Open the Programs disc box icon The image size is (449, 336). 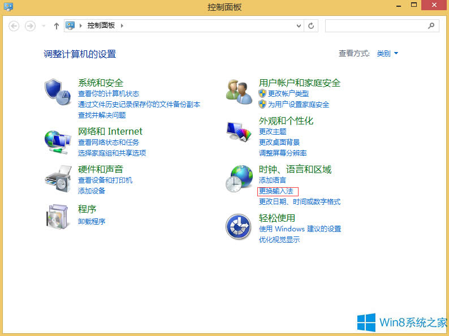57,216
